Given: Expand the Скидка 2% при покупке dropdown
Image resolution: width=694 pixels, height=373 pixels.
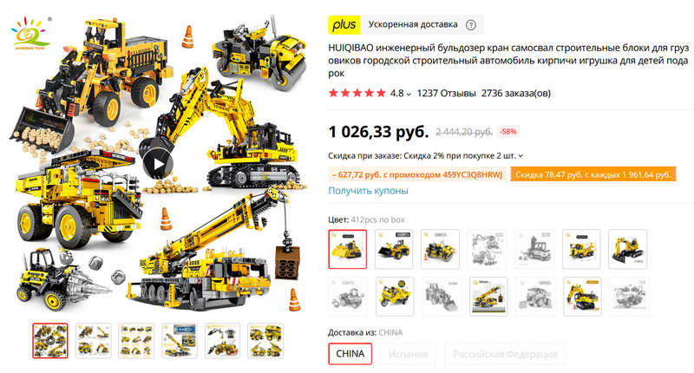Looking at the screenshot, I should pos(520,156).
